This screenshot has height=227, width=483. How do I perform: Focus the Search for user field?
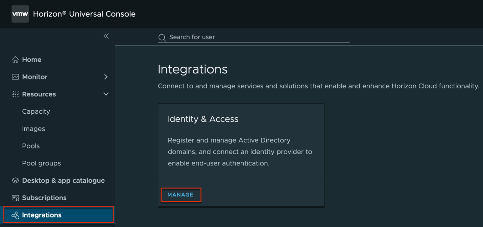(253, 37)
